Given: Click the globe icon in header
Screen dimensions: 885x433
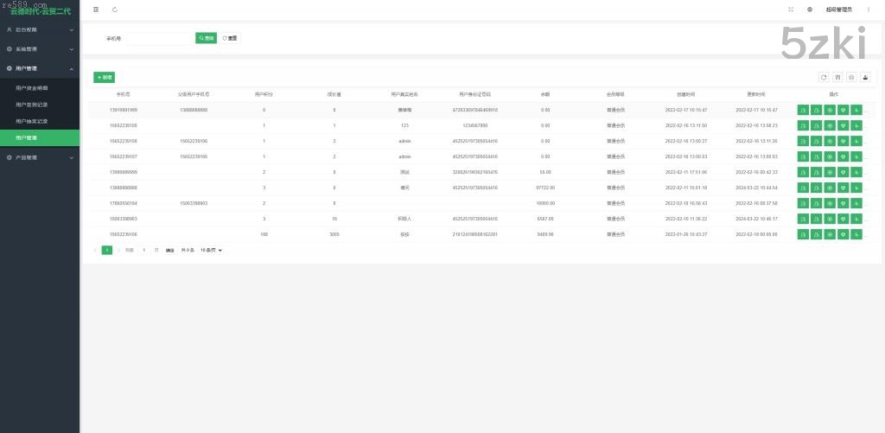Looking at the screenshot, I should click(810, 10).
